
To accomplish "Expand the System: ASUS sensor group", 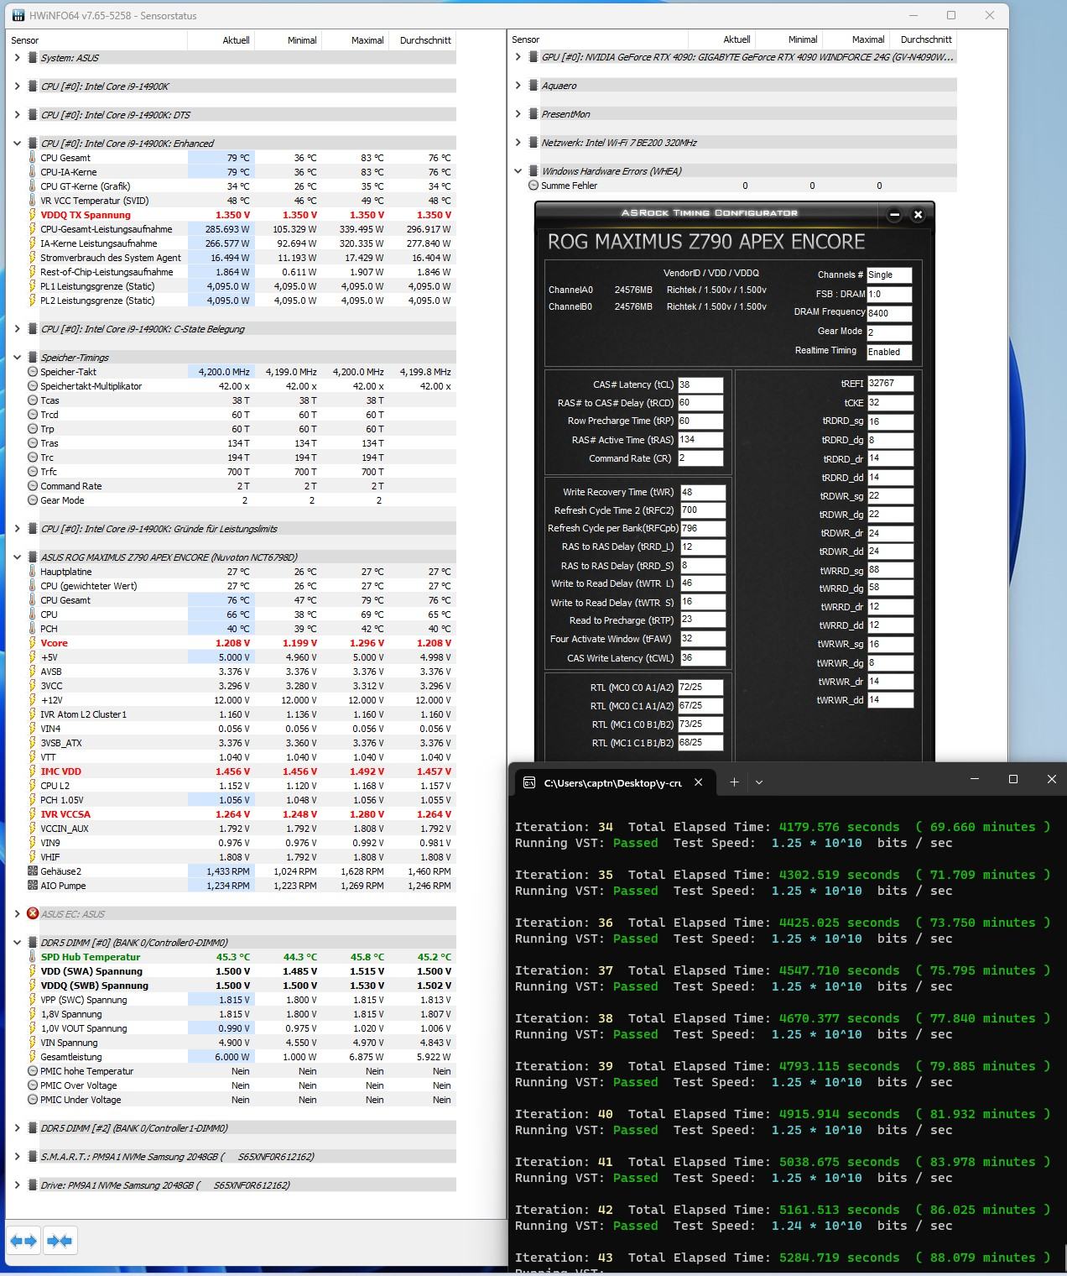I will pos(17,58).
